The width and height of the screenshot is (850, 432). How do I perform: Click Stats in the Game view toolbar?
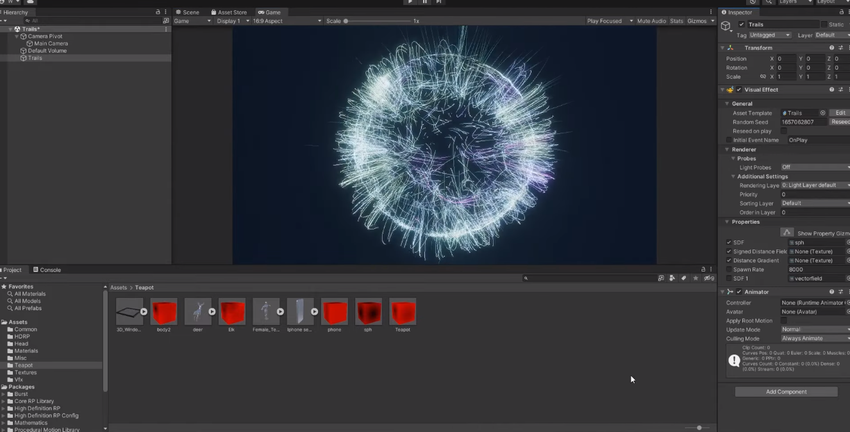(677, 21)
